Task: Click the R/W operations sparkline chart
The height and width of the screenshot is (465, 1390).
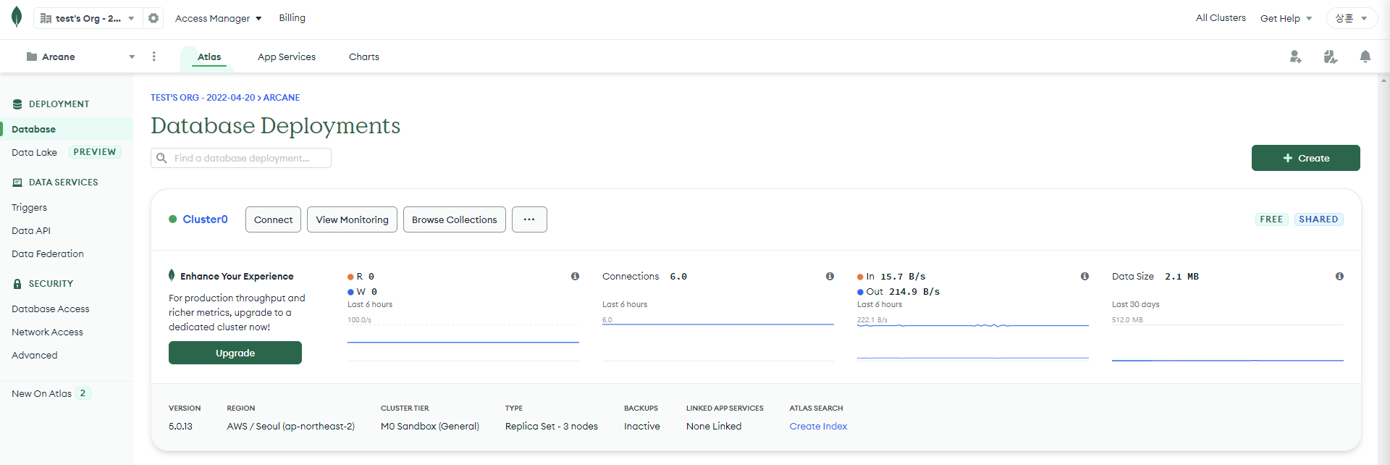Action: click(x=463, y=342)
